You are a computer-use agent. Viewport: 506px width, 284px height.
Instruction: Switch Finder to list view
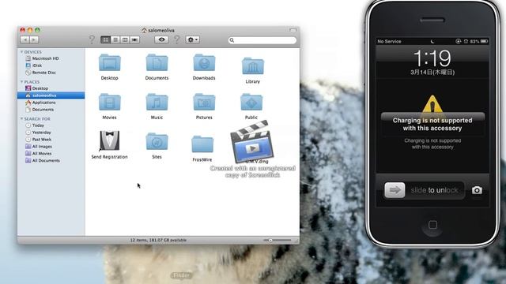(x=115, y=39)
